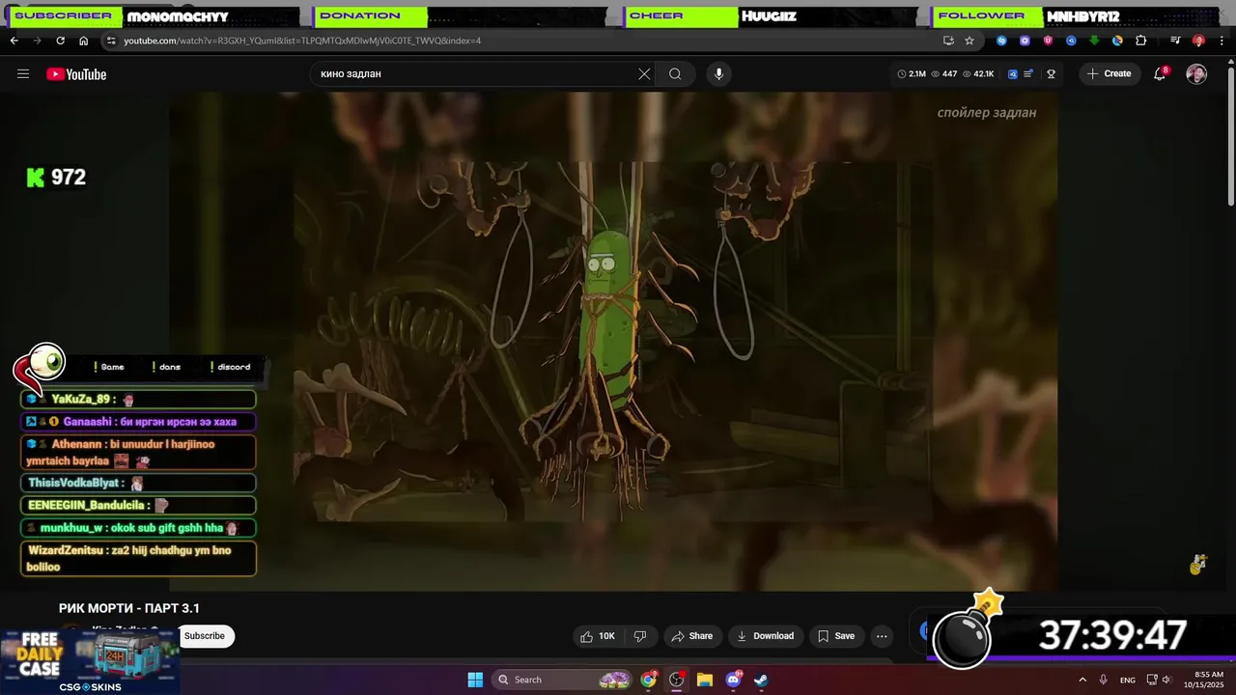The height and width of the screenshot is (695, 1236).
Task: Subscribe to the channel
Action: 205,636
